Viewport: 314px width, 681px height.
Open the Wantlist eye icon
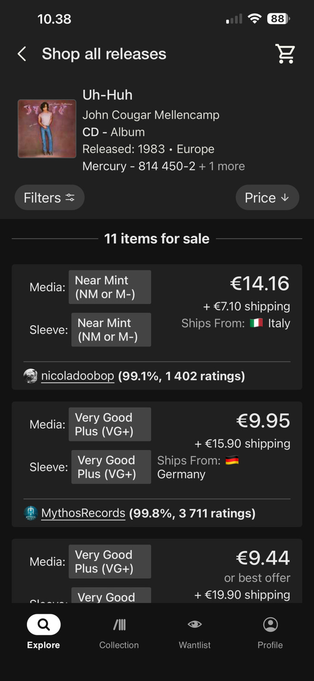coord(195,624)
